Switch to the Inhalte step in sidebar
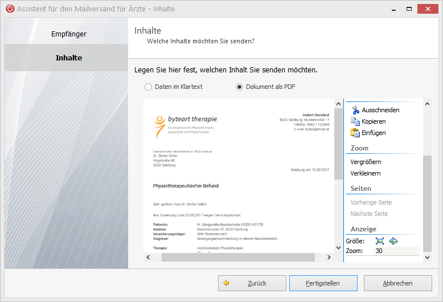The image size is (443, 302). click(x=68, y=58)
